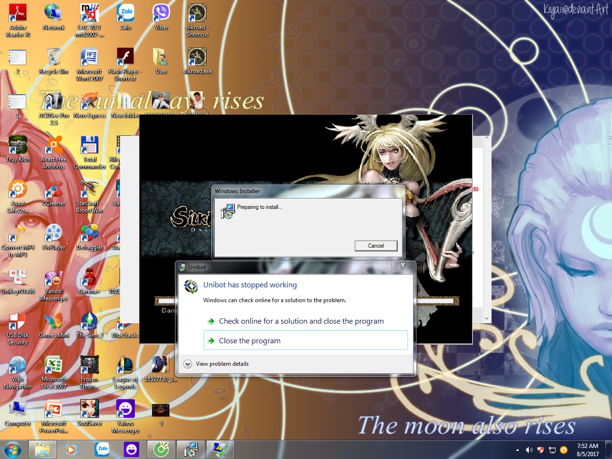The width and height of the screenshot is (612, 459).
Task: Open Zalo desktop shortcut
Action: 125,17
